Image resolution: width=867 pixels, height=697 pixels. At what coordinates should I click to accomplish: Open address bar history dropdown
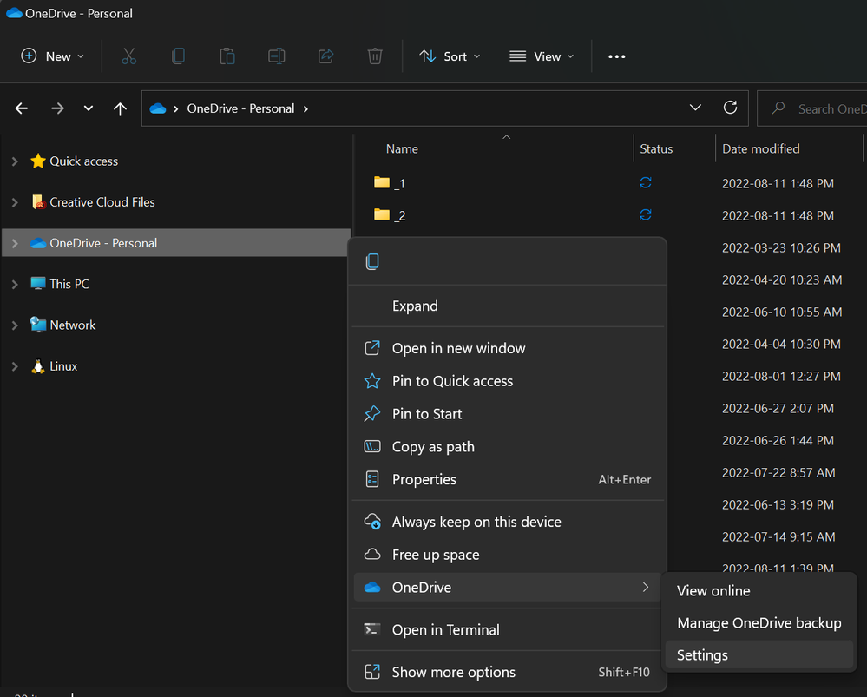coord(695,108)
